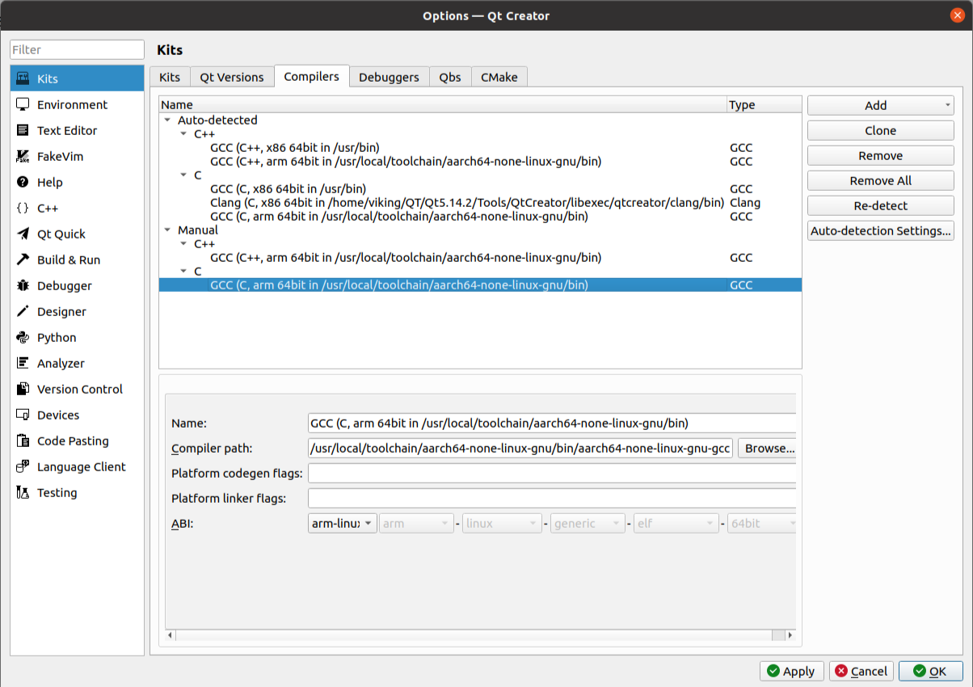This screenshot has height=687, width=973.
Task: Open the Devices icon
Action: pos(23,415)
